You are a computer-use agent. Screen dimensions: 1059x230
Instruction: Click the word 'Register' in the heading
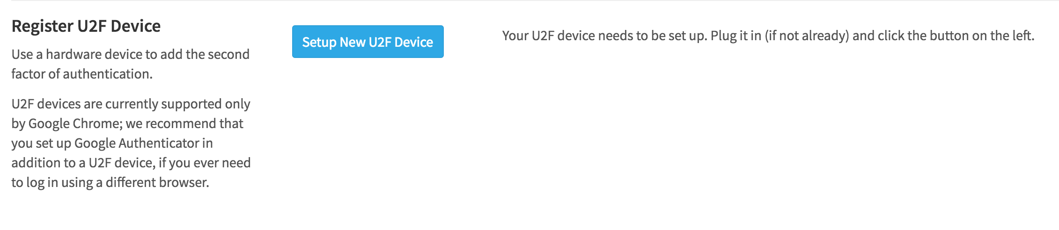[x=43, y=26]
